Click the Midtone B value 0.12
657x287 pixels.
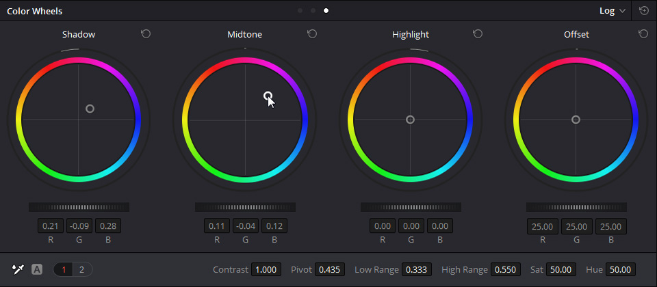pos(274,226)
